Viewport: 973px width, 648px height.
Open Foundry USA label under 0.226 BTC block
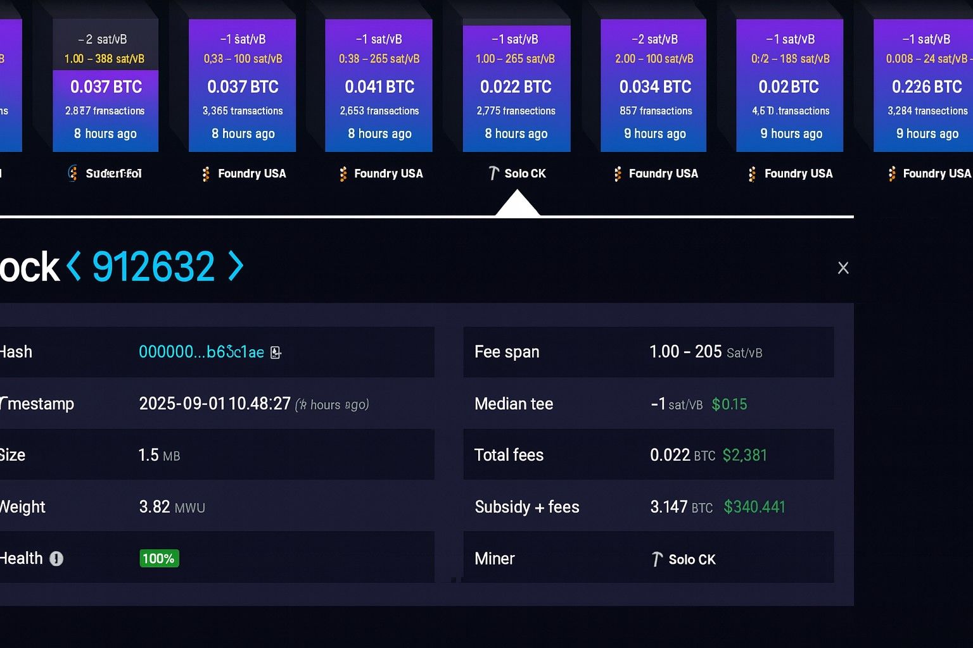click(937, 173)
